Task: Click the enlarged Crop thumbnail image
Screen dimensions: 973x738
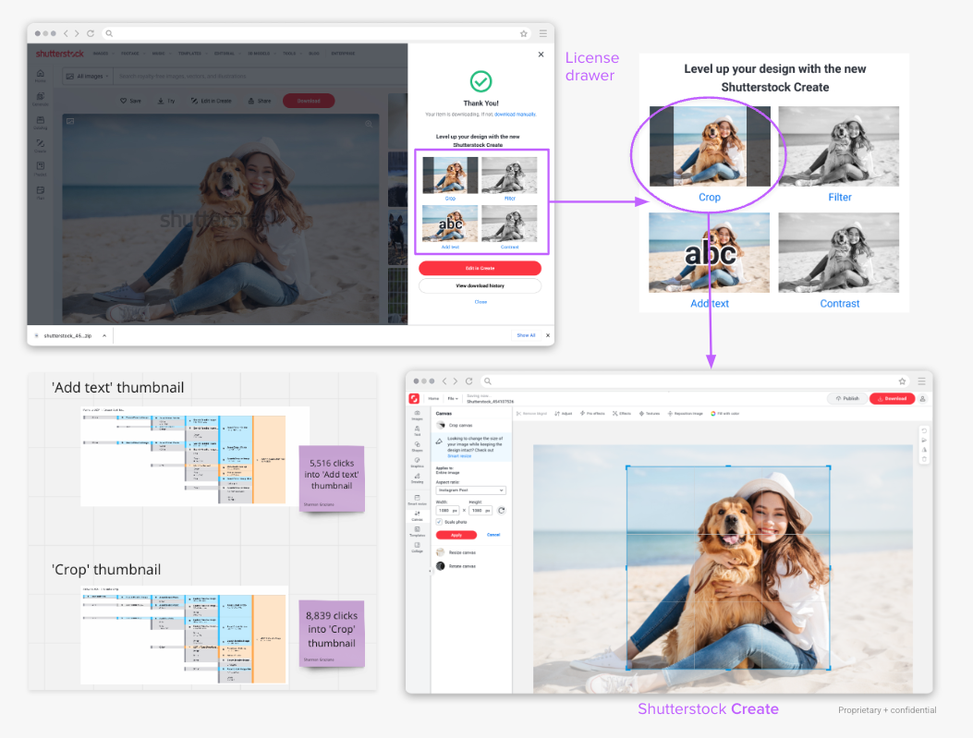Action: 710,146
